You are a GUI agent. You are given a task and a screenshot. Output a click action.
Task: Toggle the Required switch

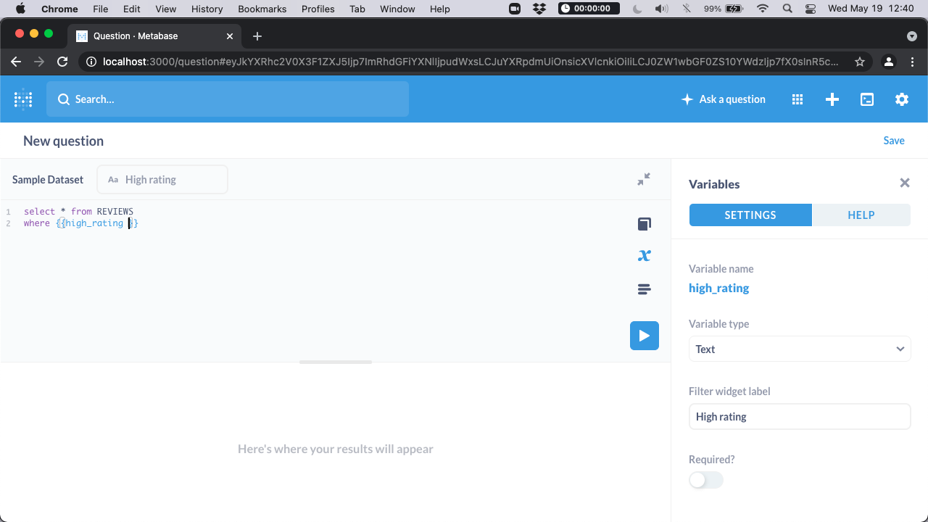[x=706, y=480]
